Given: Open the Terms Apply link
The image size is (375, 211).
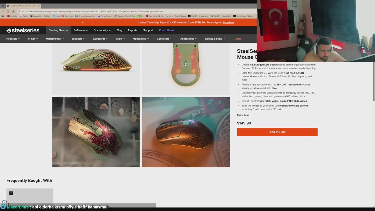Looking at the screenshot, I should tap(214, 23).
